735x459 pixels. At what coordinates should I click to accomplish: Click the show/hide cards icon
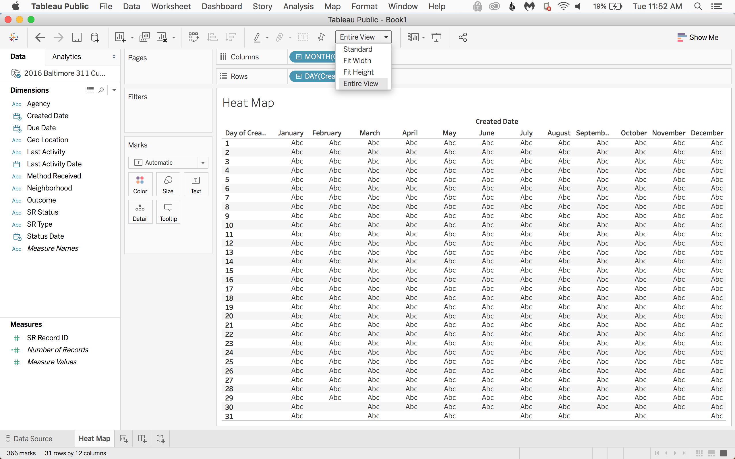(x=413, y=37)
